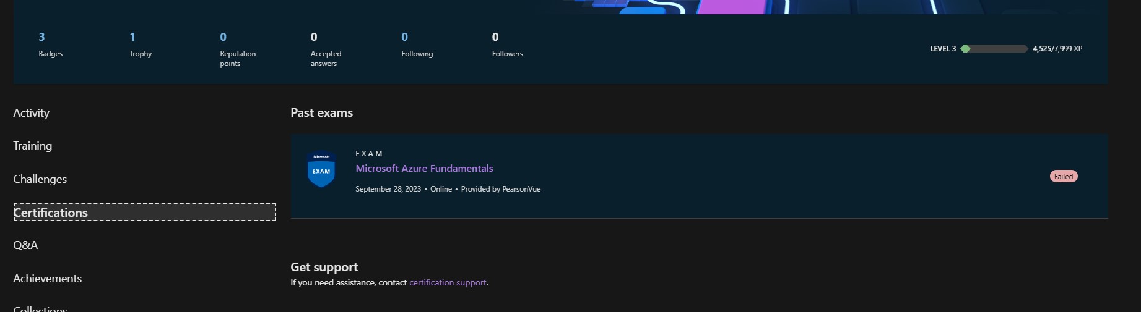Screen dimensions: 1141x312
Task: Open the Activity section in sidebar
Action: (31, 113)
